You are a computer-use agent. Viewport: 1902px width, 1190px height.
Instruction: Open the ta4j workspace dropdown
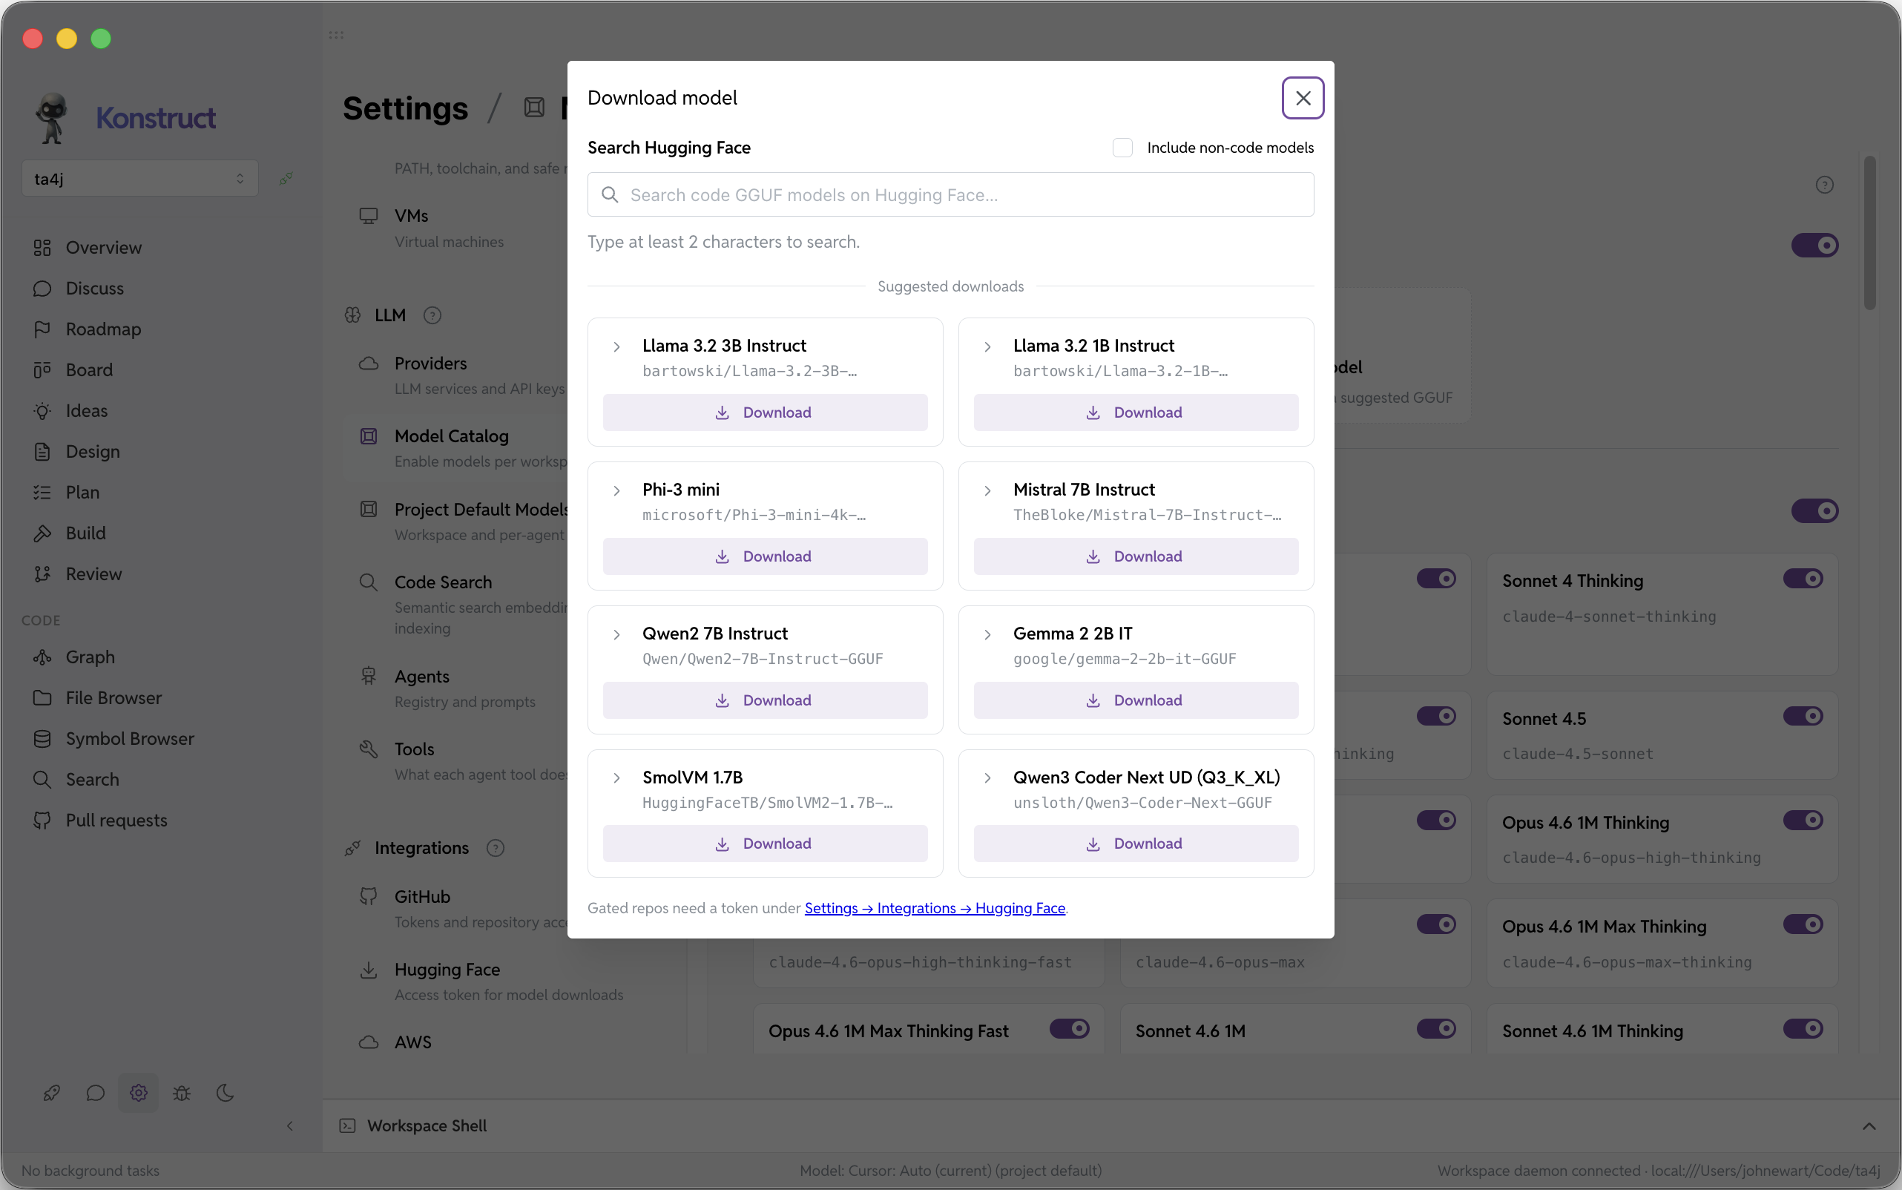[x=140, y=179]
